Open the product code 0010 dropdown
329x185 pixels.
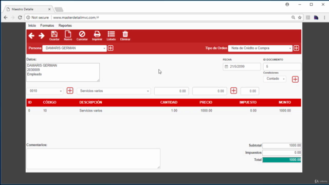[x=45, y=91]
